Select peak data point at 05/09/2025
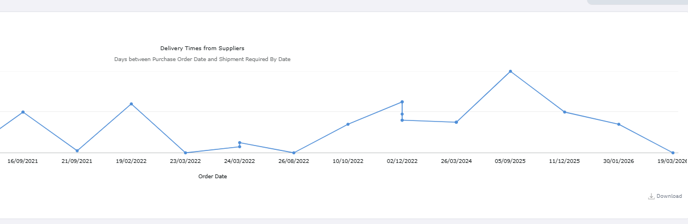This screenshot has width=688, height=224. tap(510, 71)
